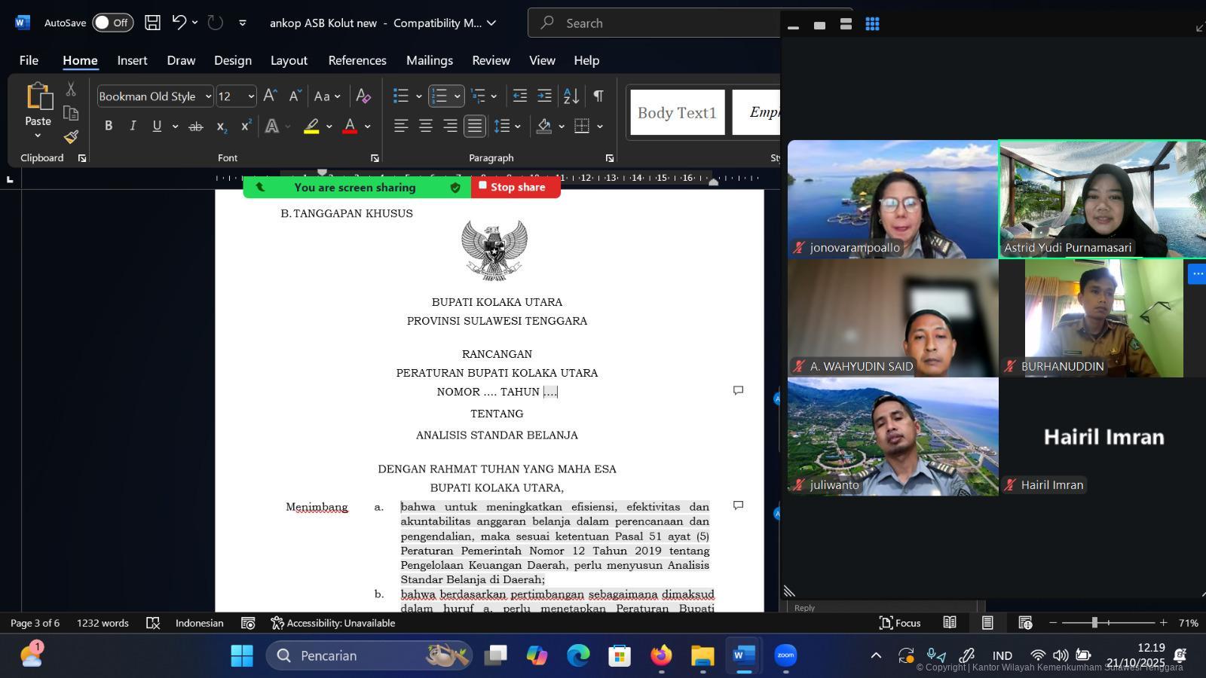
Task: Switch to the Layout tab
Action: tap(289, 60)
